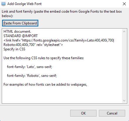Place cursor in font-family 'Roboto' line

pyautogui.click(x=32, y=76)
